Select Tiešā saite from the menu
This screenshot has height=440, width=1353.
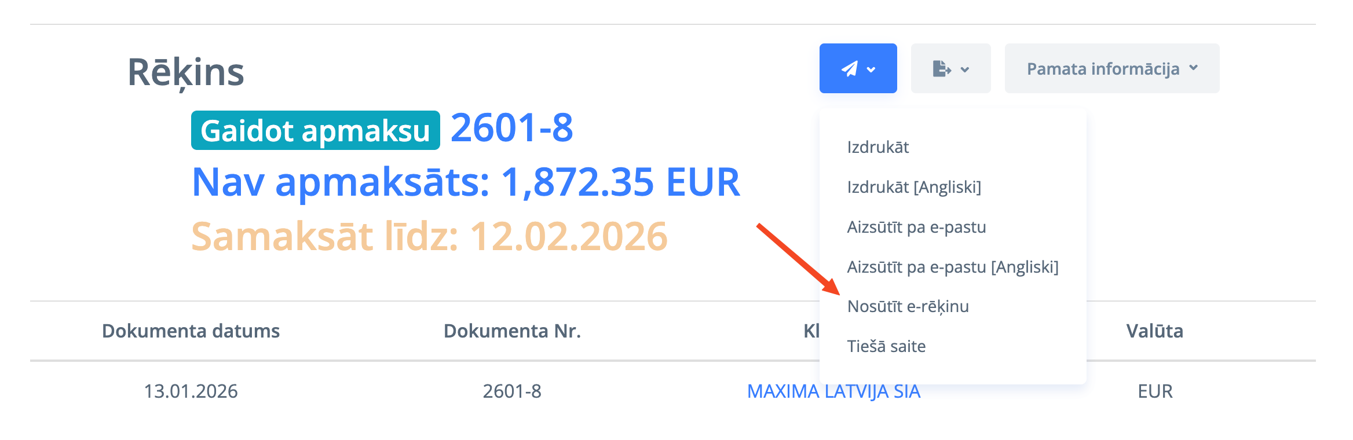[x=886, y=346]
